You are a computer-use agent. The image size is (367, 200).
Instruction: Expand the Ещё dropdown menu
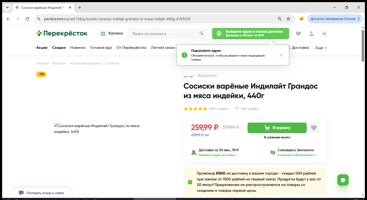click(321, 48)
